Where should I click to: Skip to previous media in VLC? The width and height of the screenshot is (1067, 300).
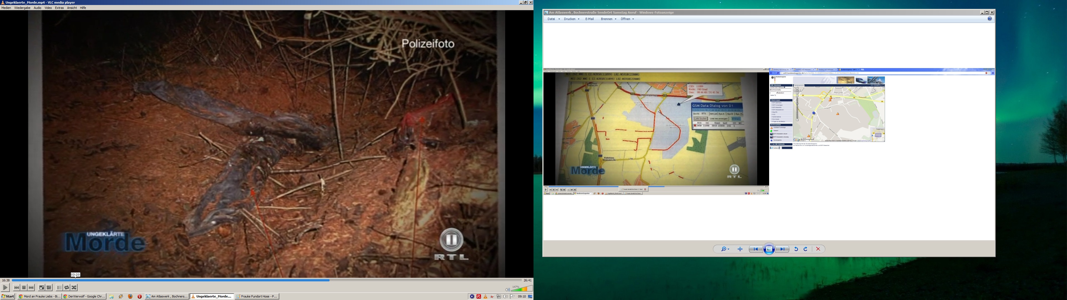click(x=17, y=287)
